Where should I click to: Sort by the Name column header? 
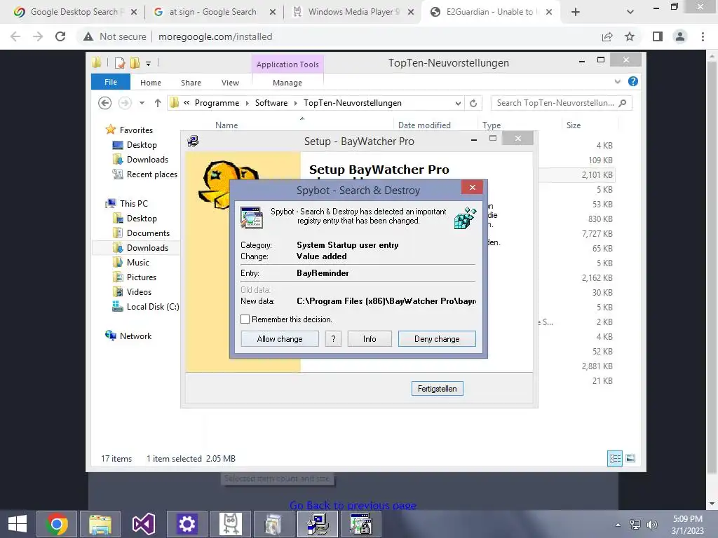click(x=226, y=125)
